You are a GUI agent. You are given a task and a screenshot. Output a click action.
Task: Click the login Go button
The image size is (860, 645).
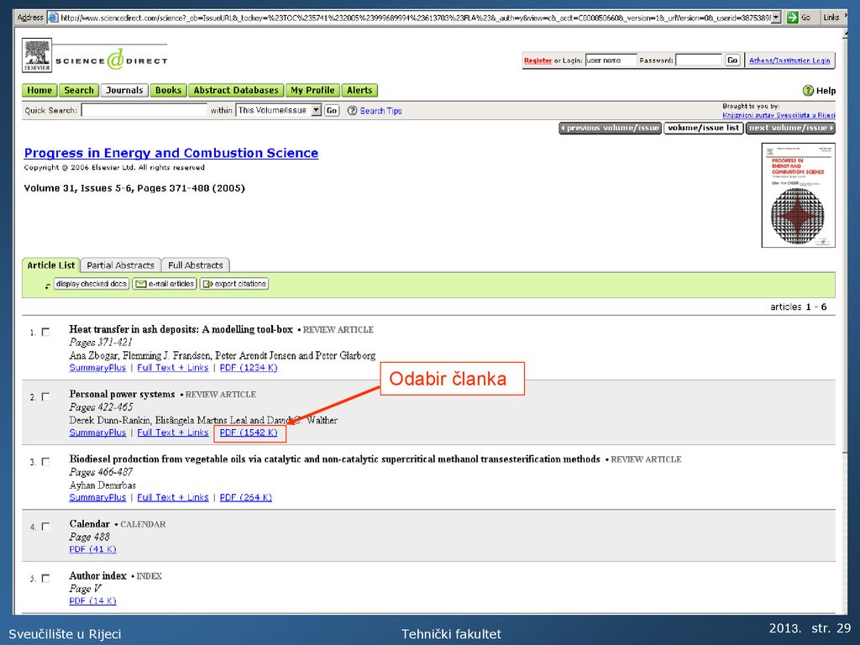coord(732,60)
